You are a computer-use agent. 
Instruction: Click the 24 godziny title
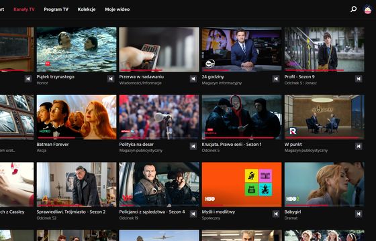213,77
